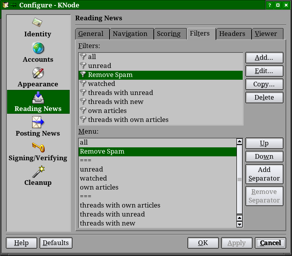Click the context help question mark button
Image resolution: width=292 pixels, height=256 pixels.
click(269, 5)
